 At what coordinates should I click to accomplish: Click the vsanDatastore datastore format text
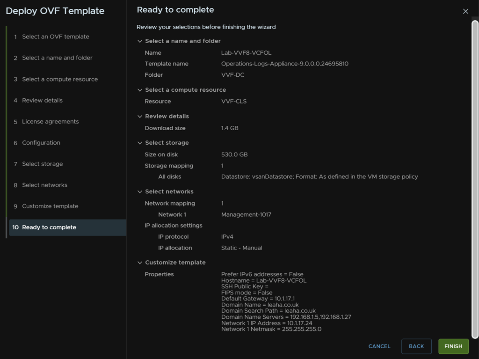(x=319, y=177)
